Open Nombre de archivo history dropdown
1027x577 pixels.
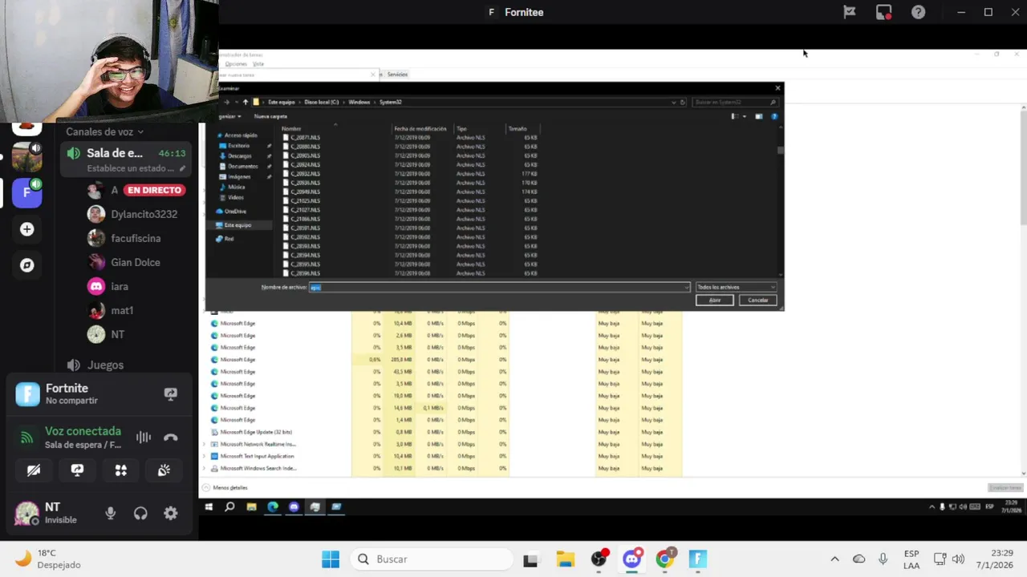pyautogui.click(x=687, y=287)
